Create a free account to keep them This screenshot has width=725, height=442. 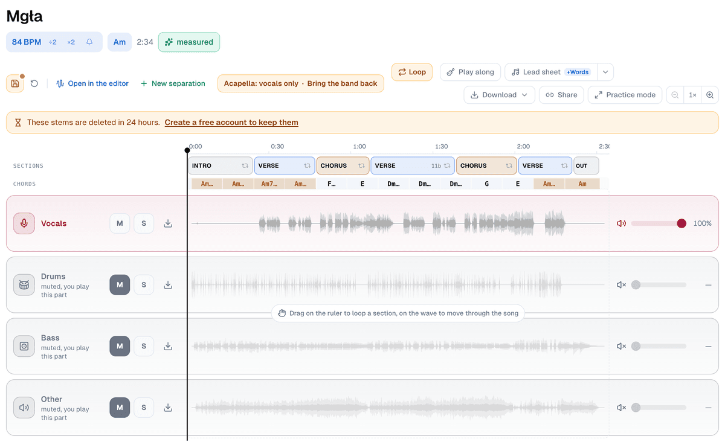(x=231, y=123)
